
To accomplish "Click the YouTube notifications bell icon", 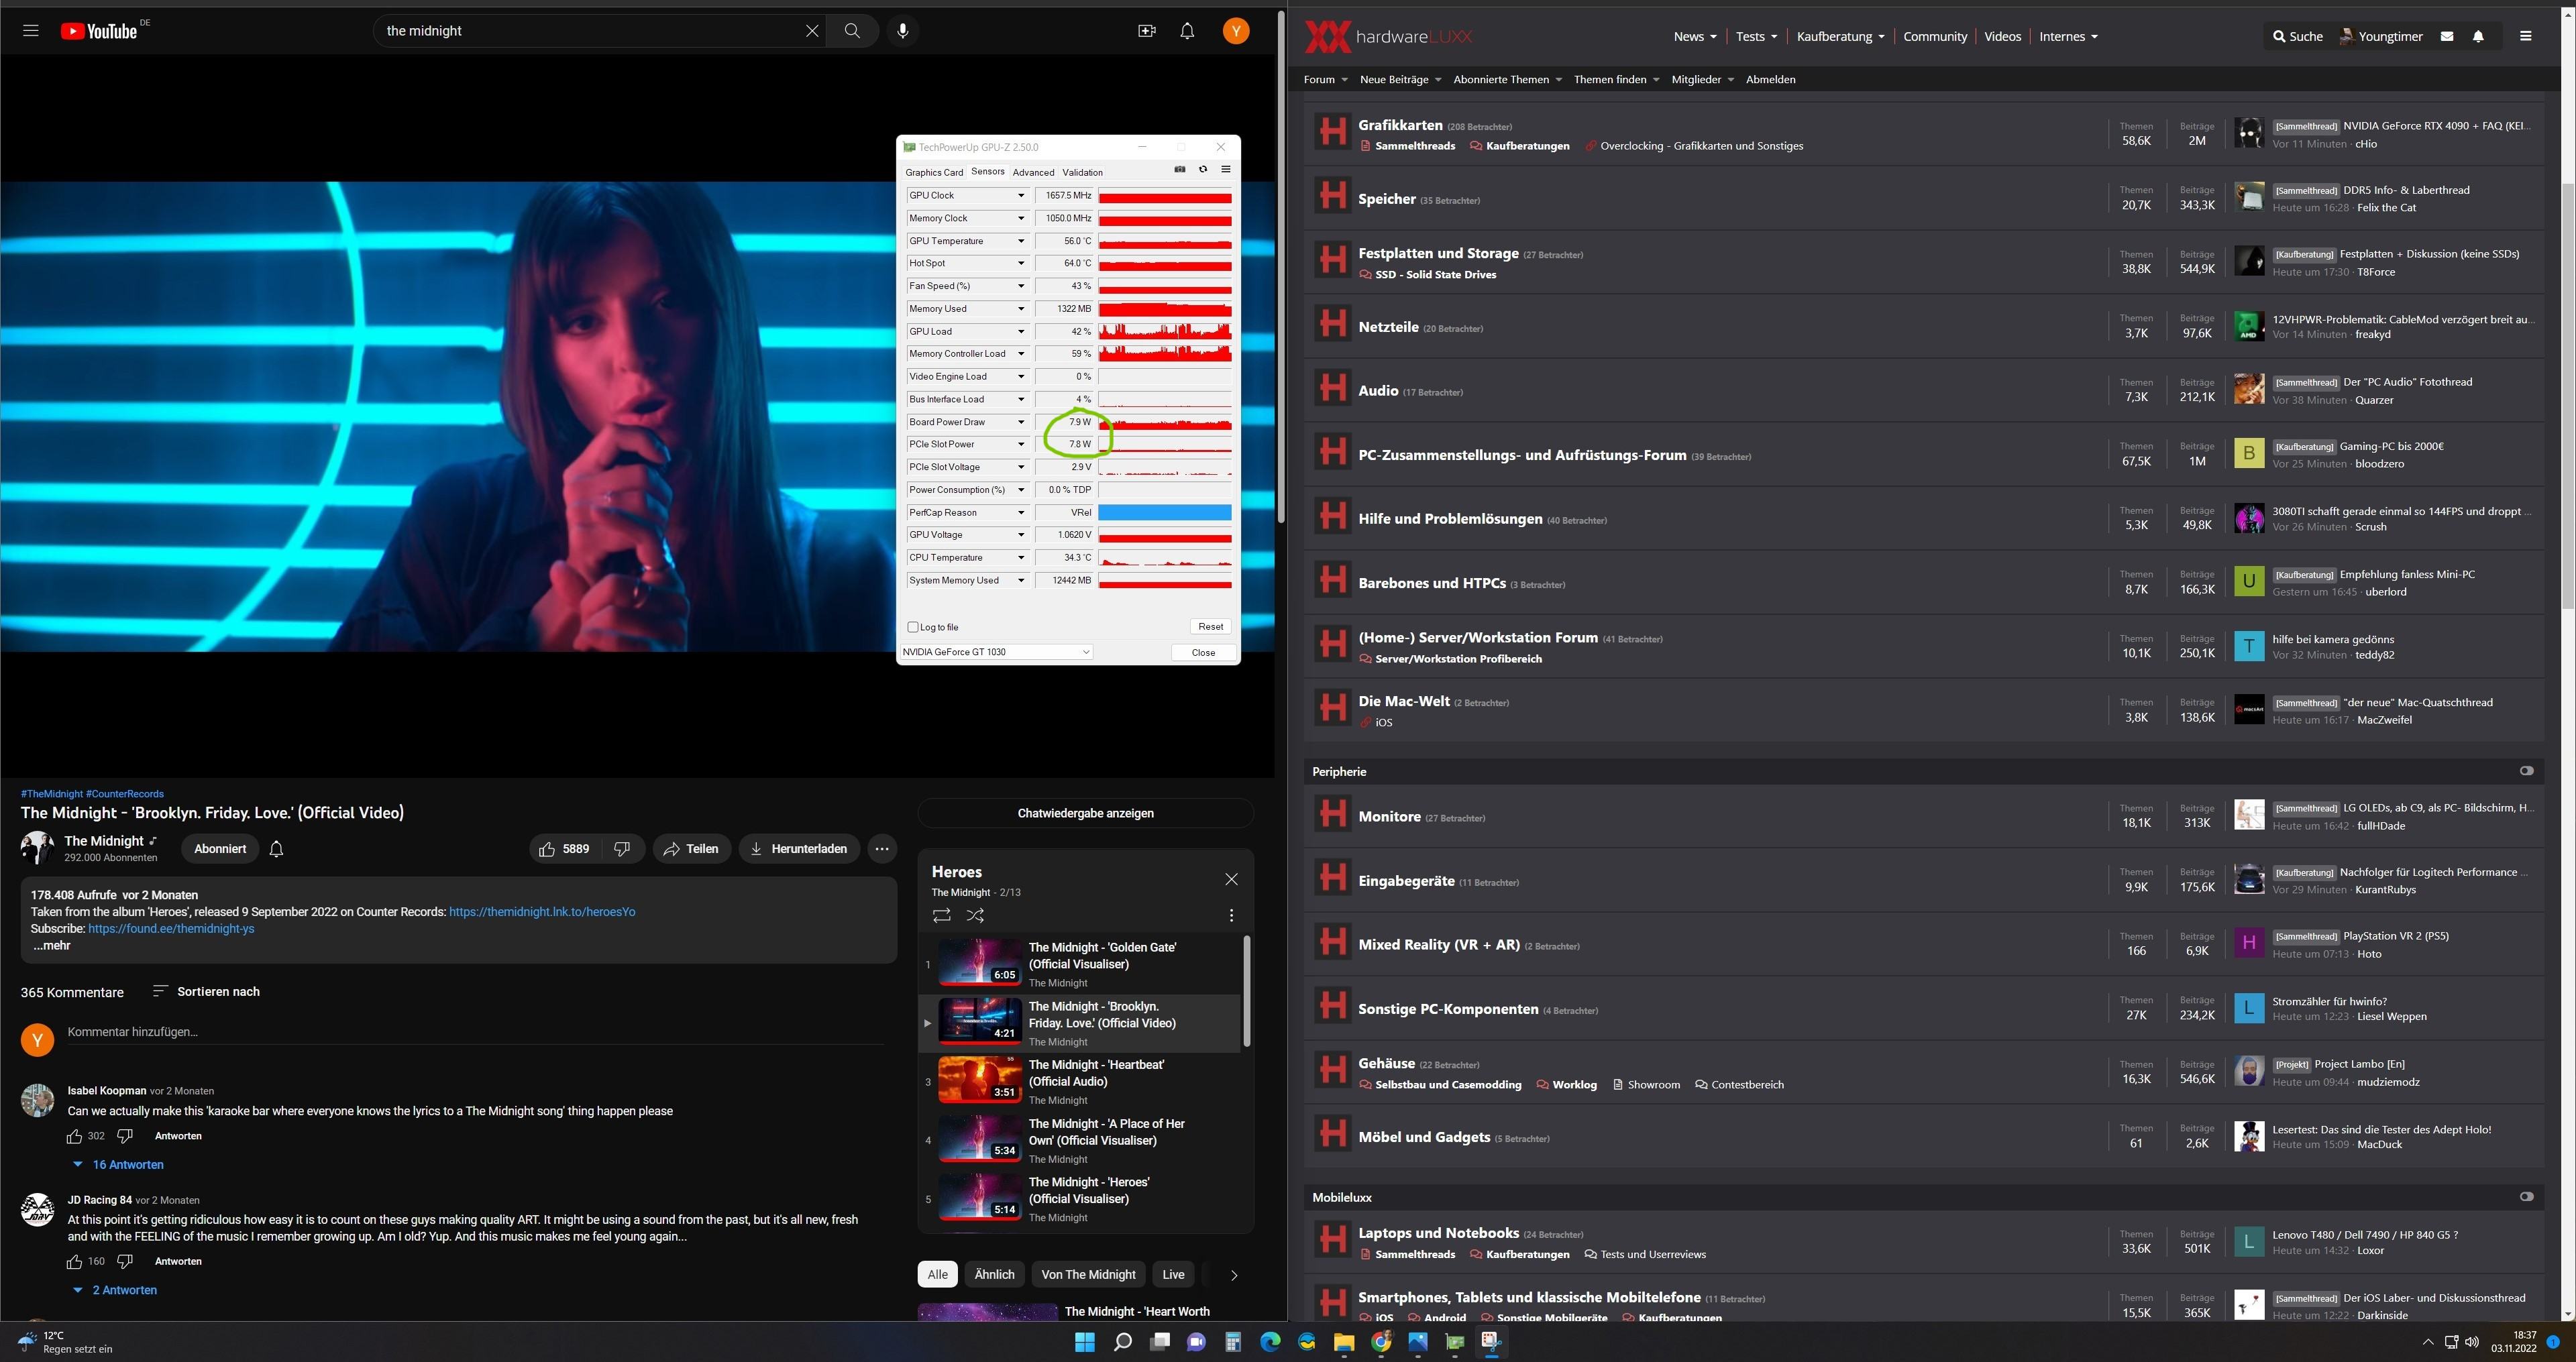I will point(1187,31).
